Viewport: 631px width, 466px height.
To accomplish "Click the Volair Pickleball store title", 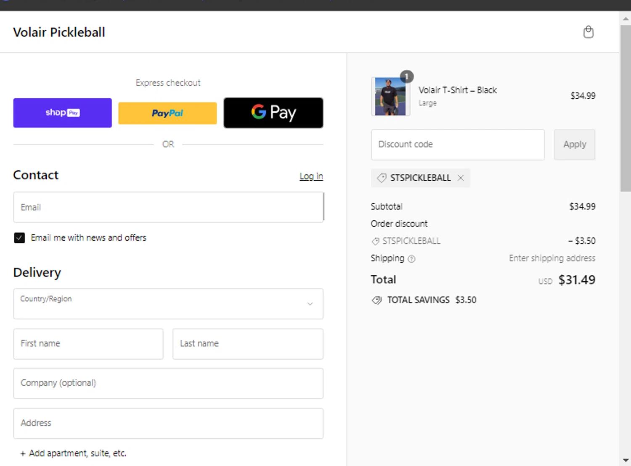I will pyautogui.click(x=59, y=32).
